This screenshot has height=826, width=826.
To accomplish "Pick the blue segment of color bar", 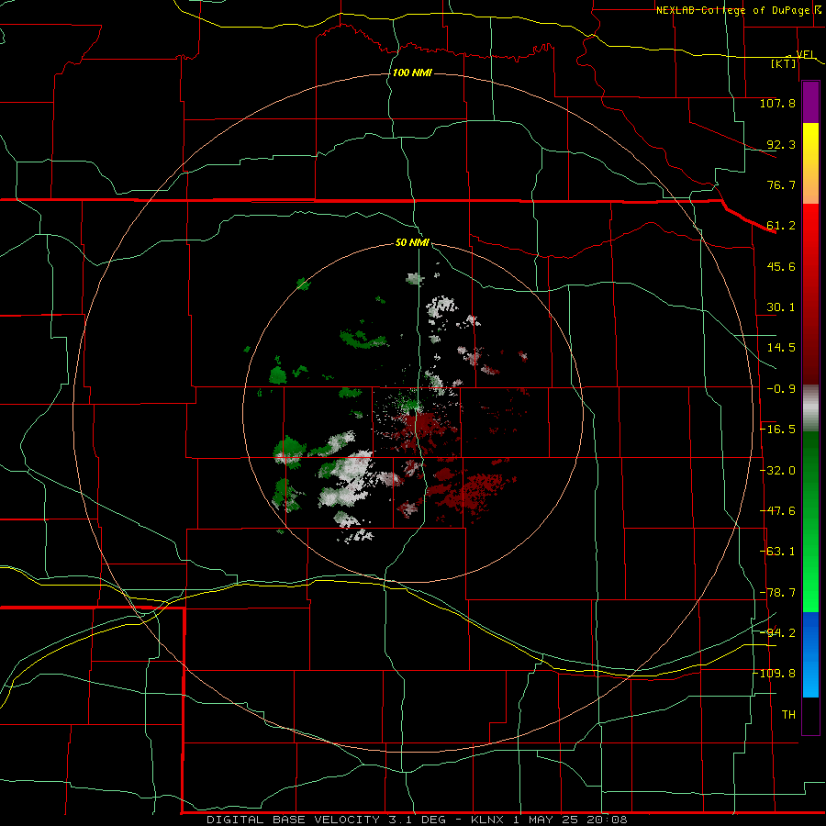I will pyautogui.click(x=810, y=654).
